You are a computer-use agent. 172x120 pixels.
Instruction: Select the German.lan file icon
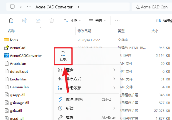pos(7,87)
